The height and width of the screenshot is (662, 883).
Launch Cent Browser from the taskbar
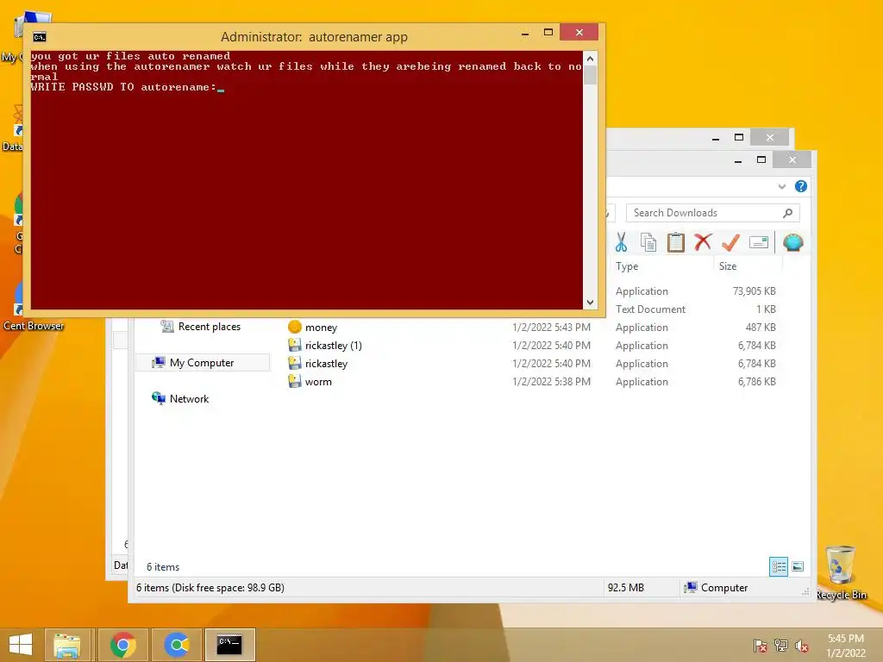pos(176,645)
